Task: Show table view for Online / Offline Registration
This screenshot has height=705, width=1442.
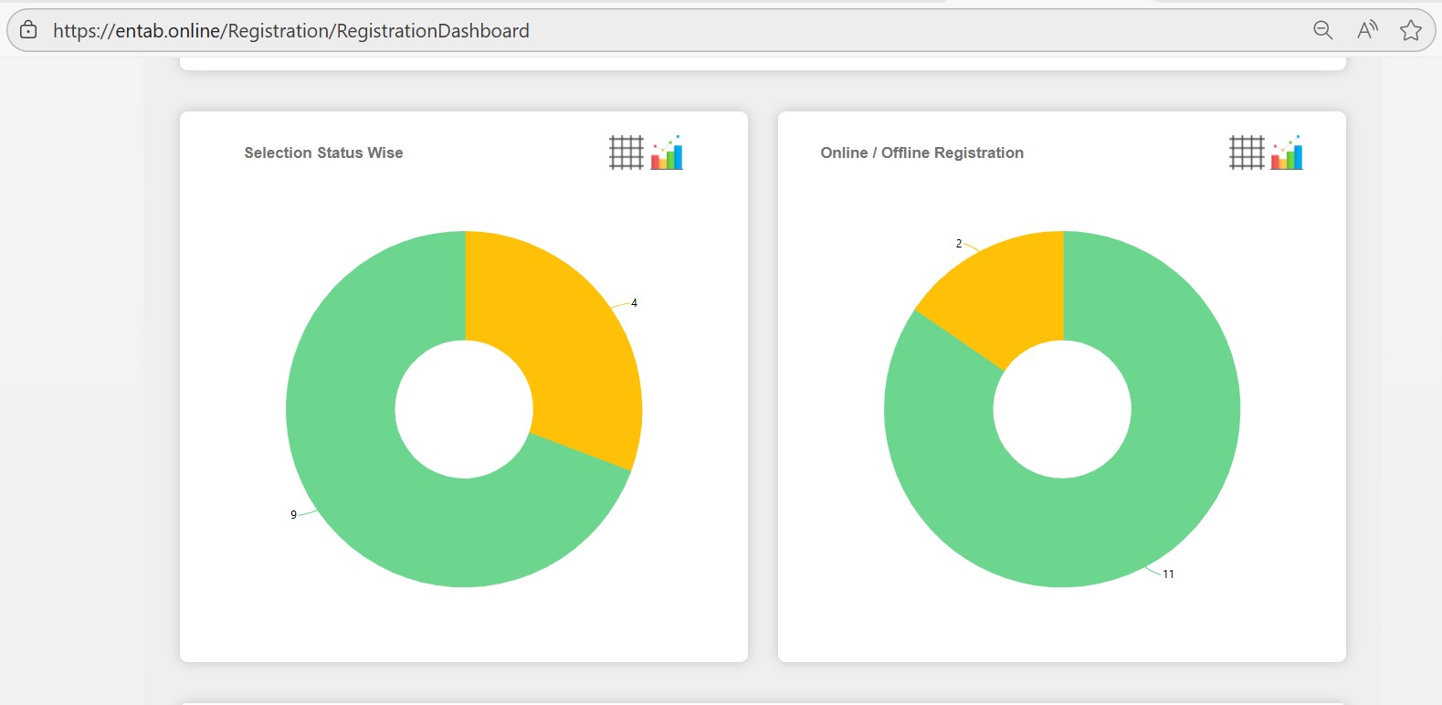Action: [1247, 153]
